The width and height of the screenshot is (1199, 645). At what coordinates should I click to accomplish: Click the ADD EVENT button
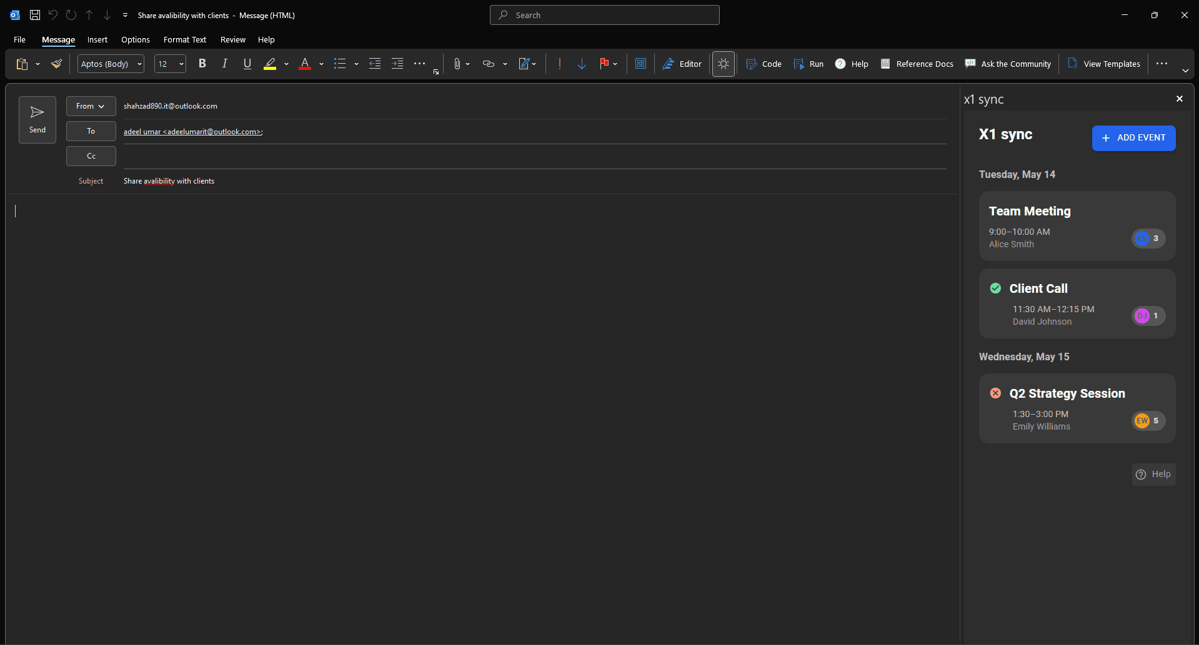point(1133,138)
